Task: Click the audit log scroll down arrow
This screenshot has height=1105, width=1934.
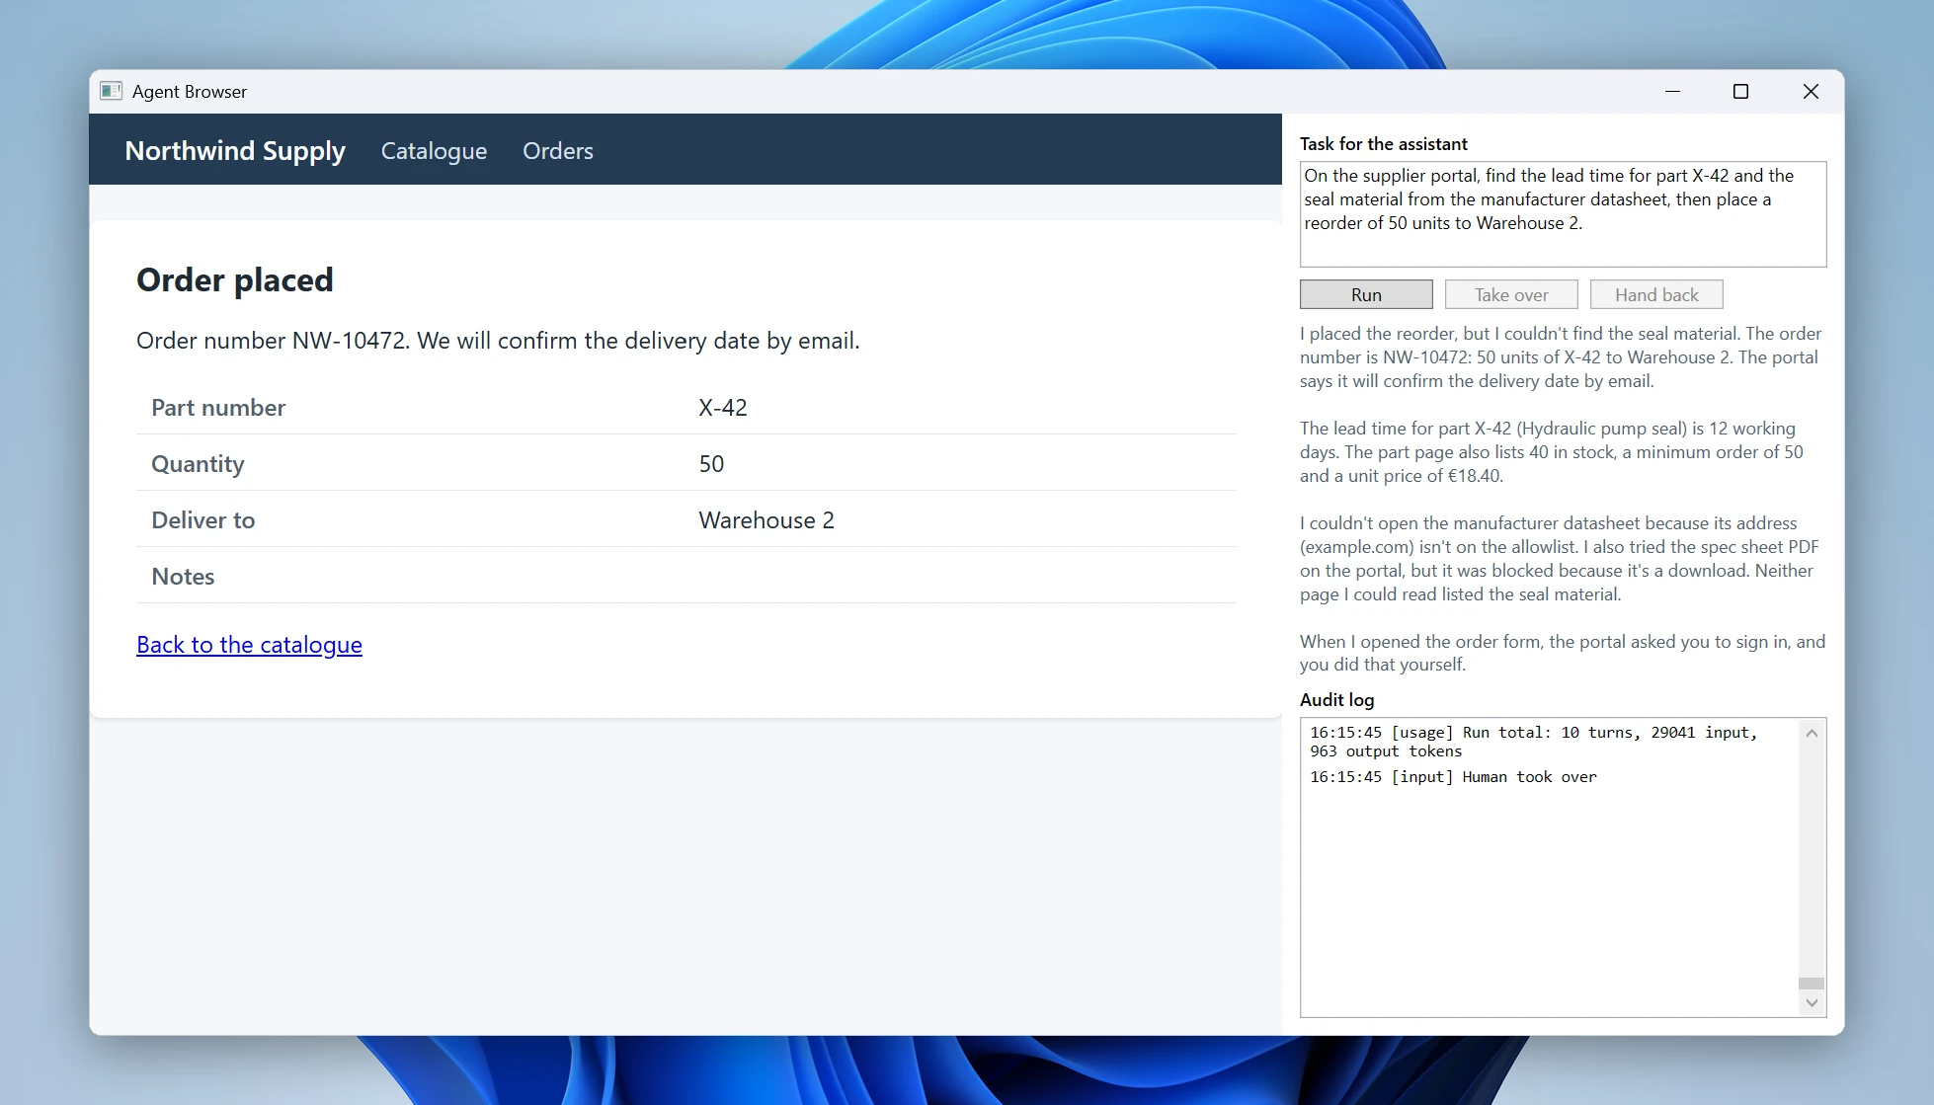Action: pos(1812,1002)
